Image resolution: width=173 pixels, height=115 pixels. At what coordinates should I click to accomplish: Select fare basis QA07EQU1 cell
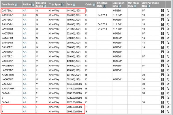coord(7,11)
